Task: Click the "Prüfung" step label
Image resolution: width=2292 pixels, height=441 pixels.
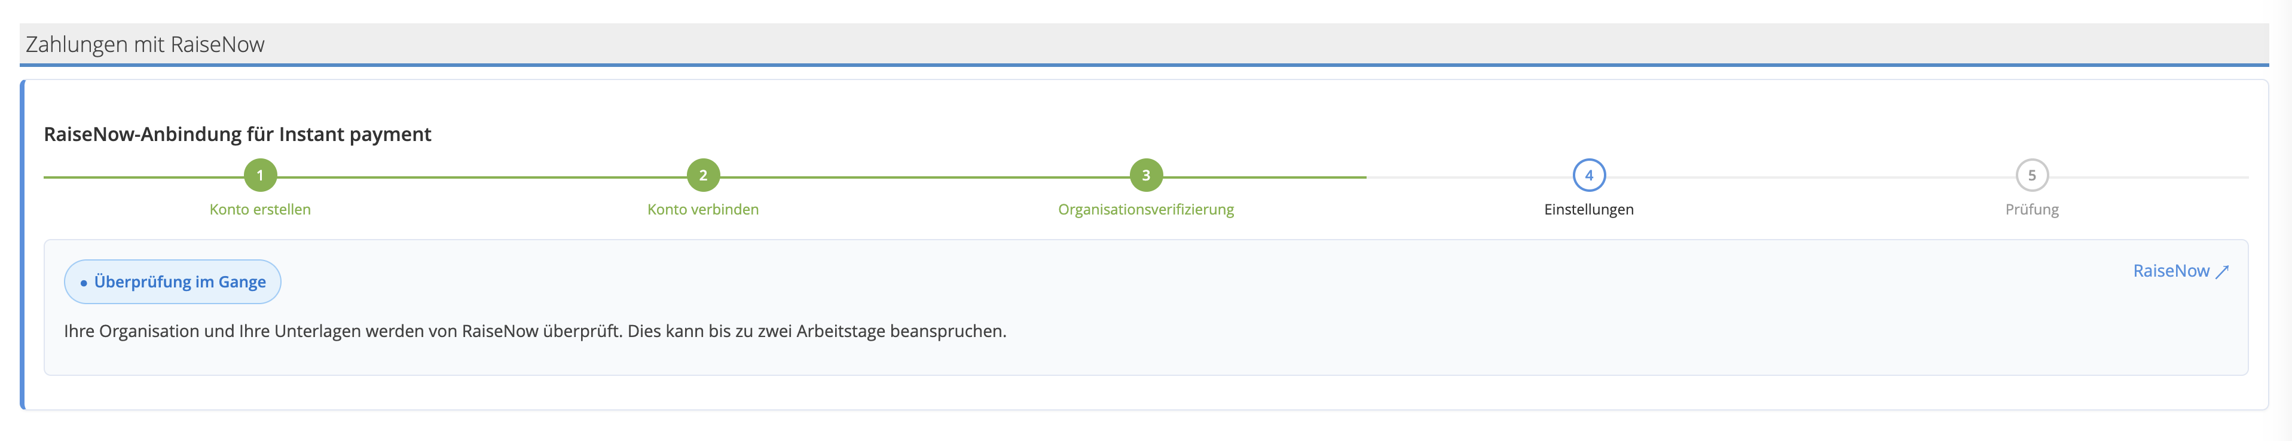Action: [x=2031, y=210]
